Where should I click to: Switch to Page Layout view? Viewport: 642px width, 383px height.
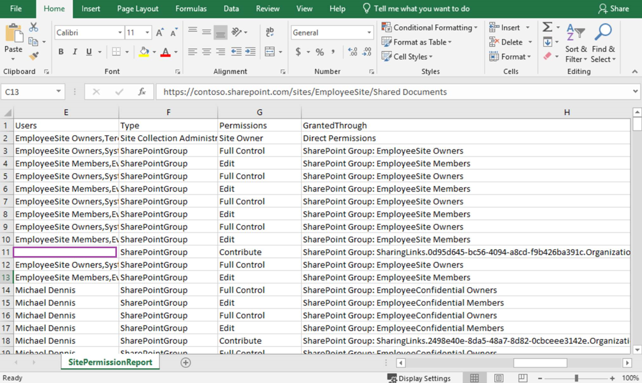tap(499, 378)
